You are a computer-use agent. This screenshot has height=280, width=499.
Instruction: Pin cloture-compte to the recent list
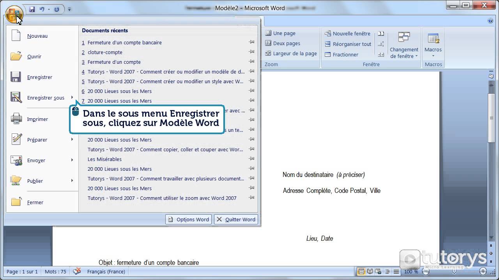pyautogui.click(x=252, y=52)
